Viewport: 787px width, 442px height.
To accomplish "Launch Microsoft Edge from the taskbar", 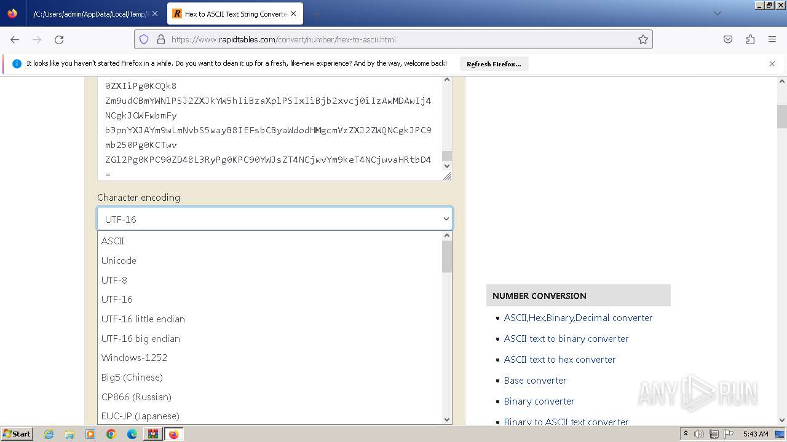I will tap(132, 434).
